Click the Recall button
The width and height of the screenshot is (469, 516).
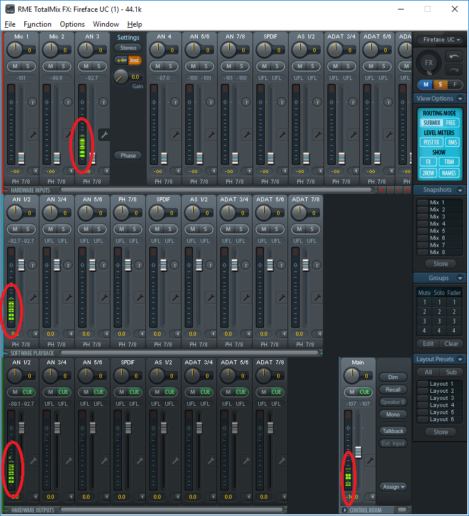tap(393, 390)
